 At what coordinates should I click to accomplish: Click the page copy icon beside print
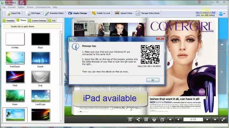(x=162, y=119)
